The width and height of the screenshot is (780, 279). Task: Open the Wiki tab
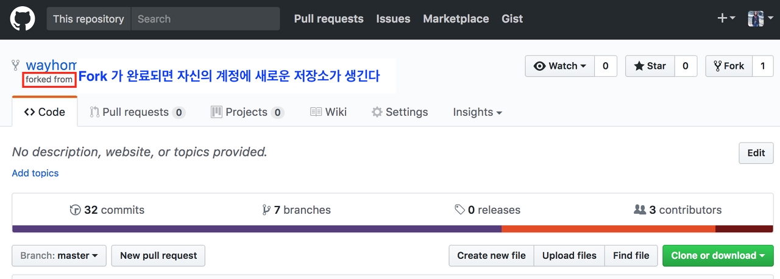click(328, 112)
